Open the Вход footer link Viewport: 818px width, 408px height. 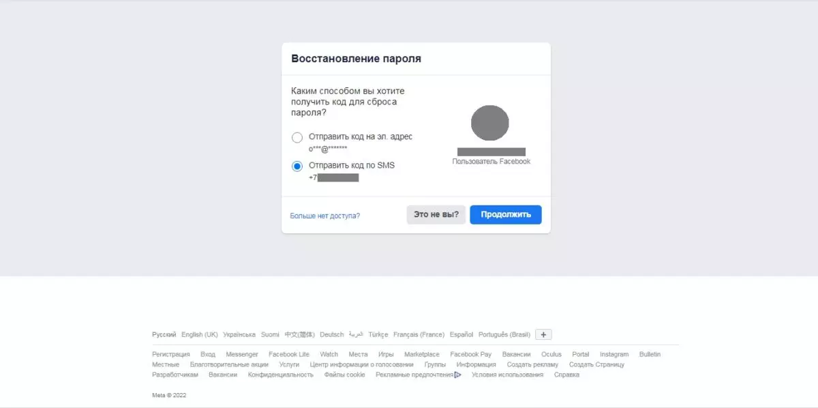[208, 354]
